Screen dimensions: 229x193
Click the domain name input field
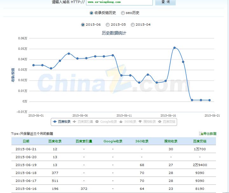pos(119,2)
